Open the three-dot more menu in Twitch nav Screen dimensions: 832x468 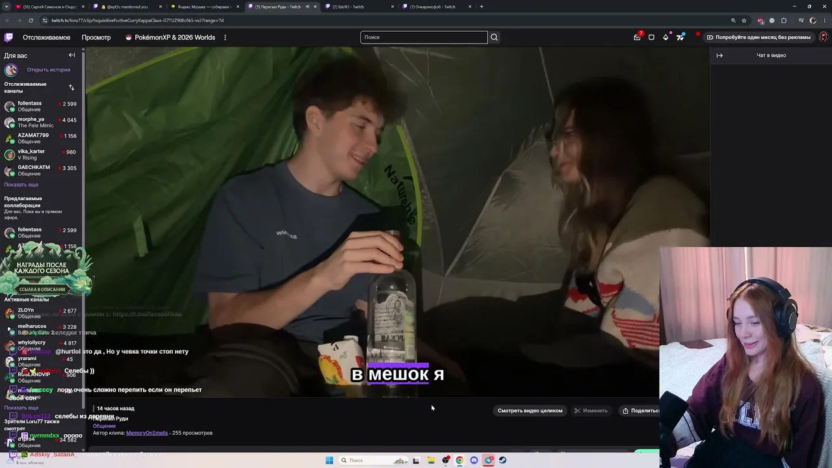click(225, 37)
